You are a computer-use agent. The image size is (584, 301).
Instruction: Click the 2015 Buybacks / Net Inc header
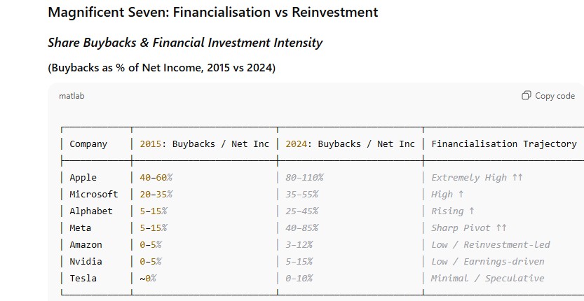point(204,144)
